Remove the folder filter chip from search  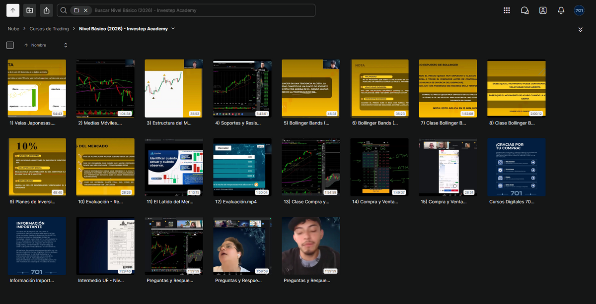coord(86,10)
